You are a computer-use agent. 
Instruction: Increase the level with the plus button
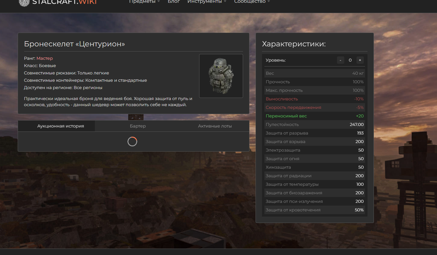click(x=360, y=60)
